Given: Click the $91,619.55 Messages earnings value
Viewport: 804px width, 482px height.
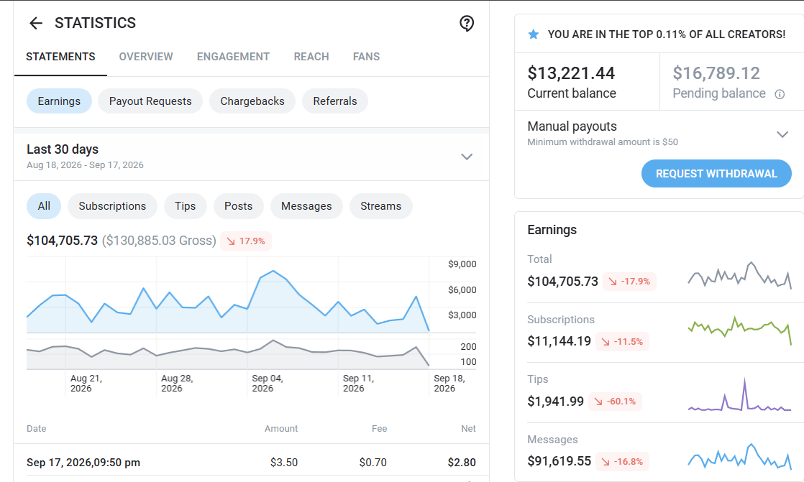Looking at the screenshot, I should (x=559, y=461).
